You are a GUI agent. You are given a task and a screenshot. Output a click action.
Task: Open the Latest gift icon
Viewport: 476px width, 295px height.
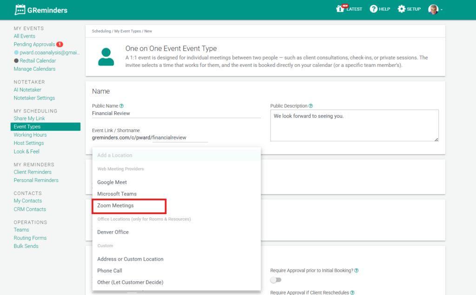(x=340, y=9)
